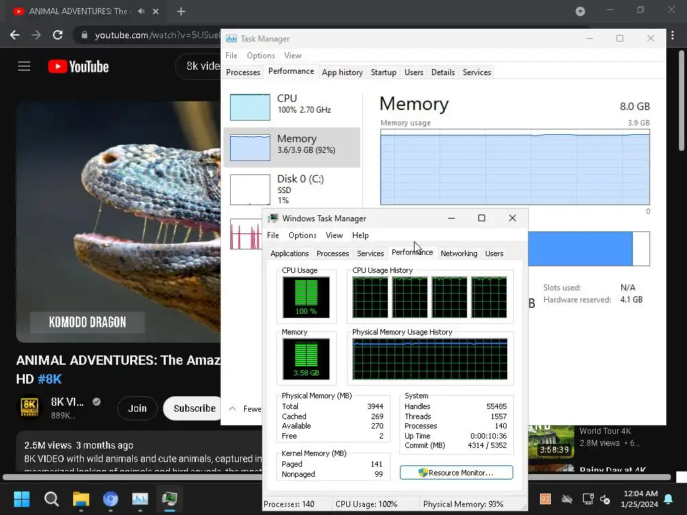Select Networking tab in Windows Task Manager

[459, 253]
